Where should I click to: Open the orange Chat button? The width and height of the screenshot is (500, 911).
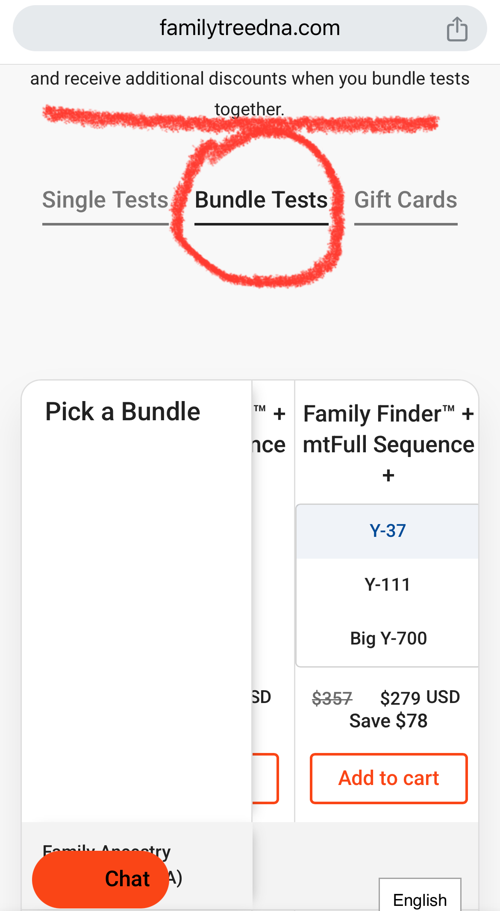point(101,879)
